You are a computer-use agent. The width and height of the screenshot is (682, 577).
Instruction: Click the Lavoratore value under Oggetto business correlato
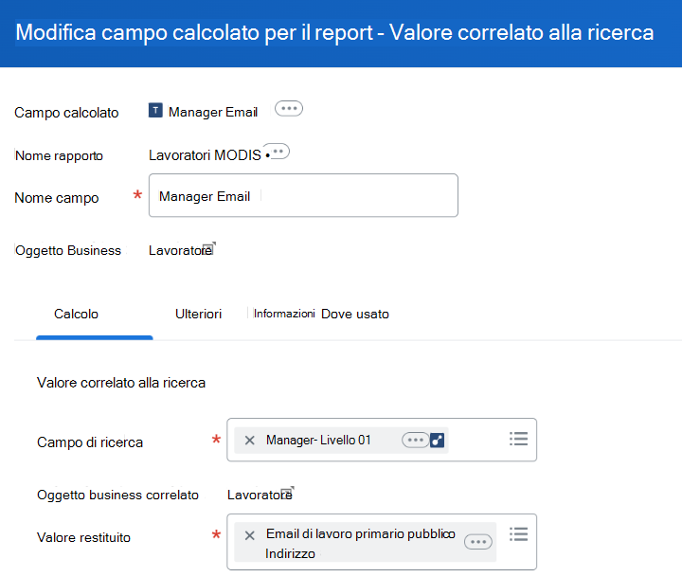coord(260,495)
